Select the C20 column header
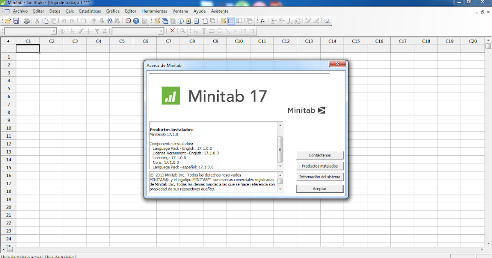The height and width of the screenshot is (258, 492). (473, 41)
